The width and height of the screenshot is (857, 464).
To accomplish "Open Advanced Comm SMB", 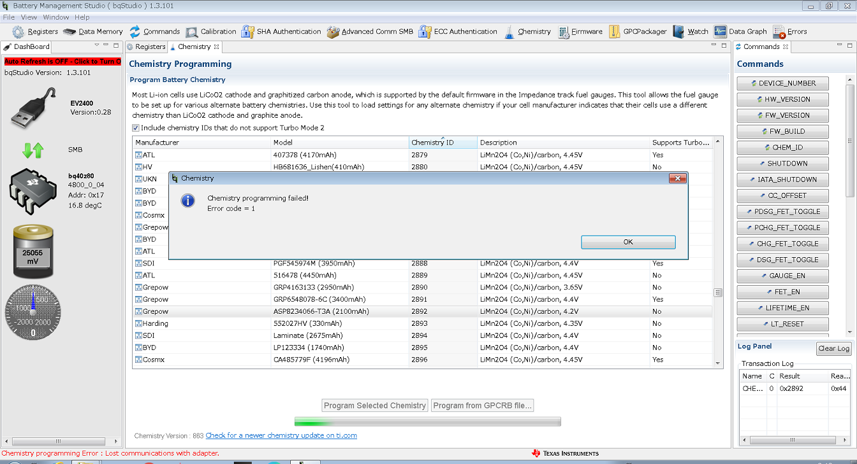I will [x=370, y=32].
